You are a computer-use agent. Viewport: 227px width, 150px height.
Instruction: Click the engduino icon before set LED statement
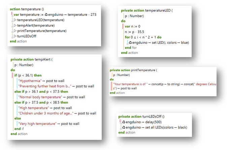[130, 43]
